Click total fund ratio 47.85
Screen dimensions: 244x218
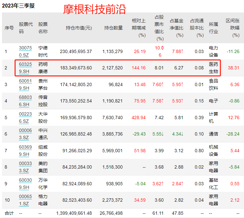coord(178,213)
